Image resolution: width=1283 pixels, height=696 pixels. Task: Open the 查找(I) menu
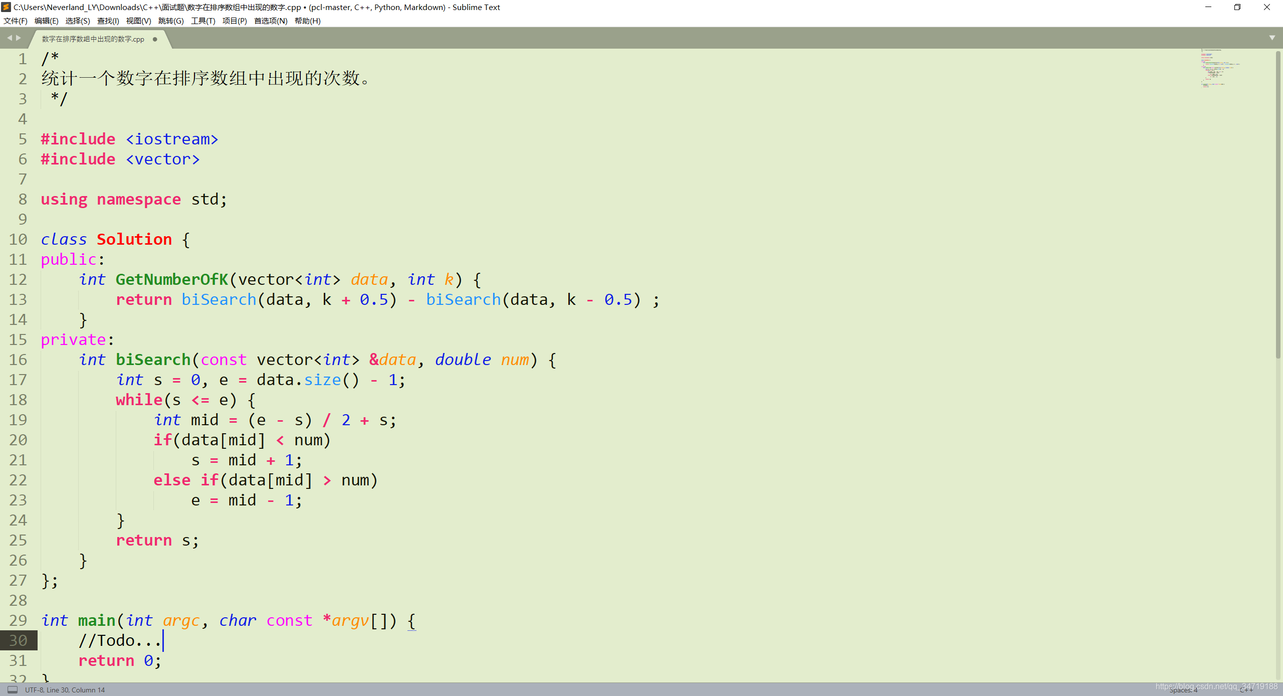pos(108,21)
